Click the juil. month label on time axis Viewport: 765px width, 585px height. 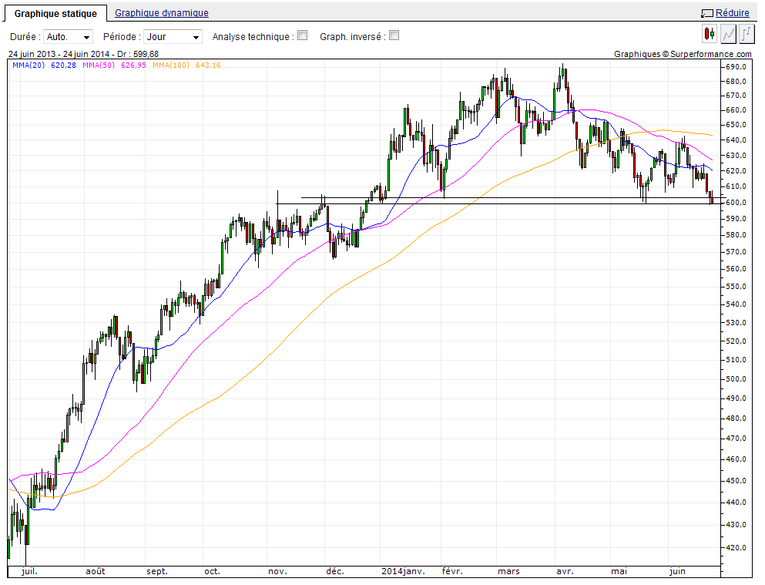pos(30,571)
